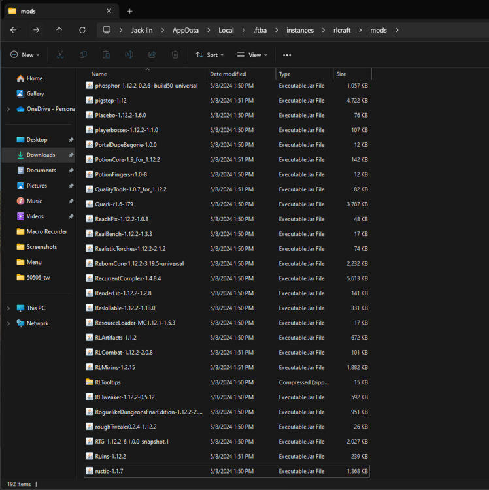Click the Paste clipboard icon

[x=107, y=55]
